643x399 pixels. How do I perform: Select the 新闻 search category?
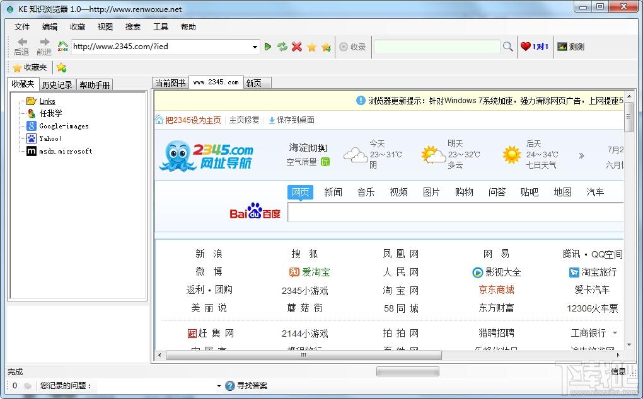pos(333,192)
